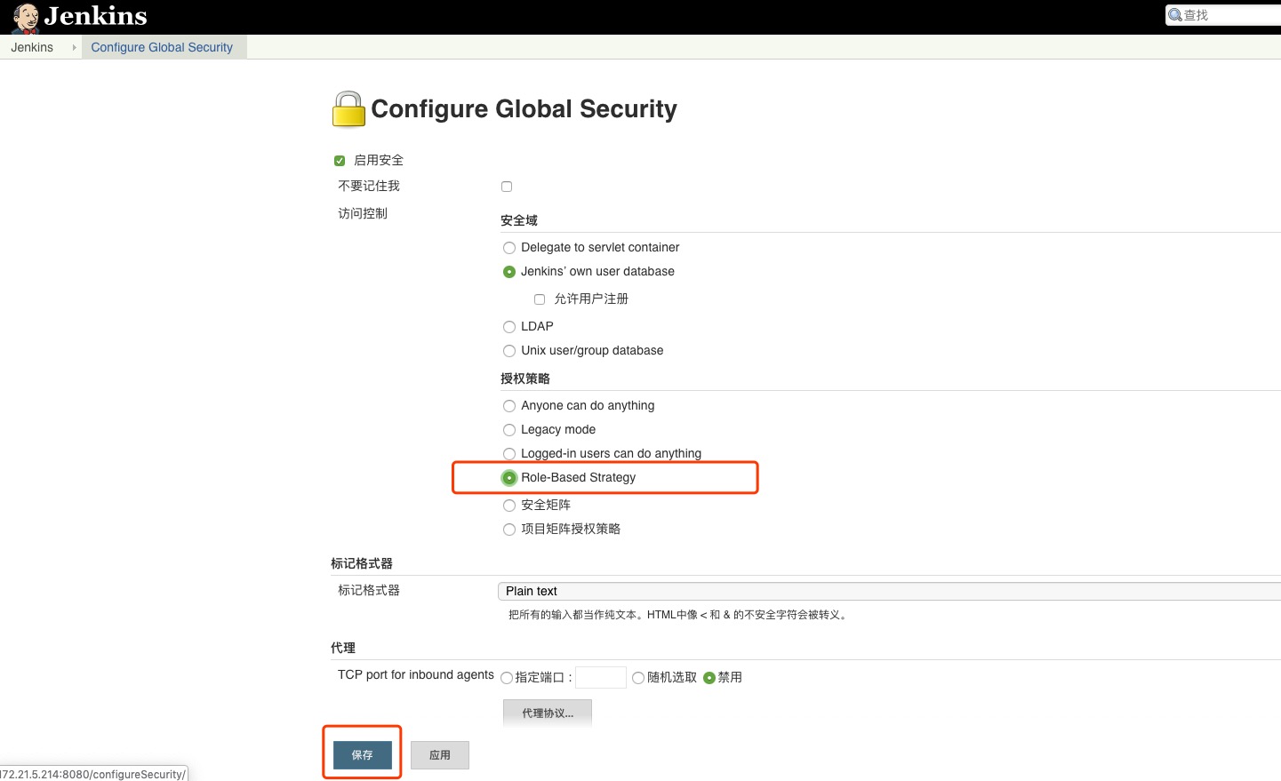Click the yellow padlock security icon
This screenshot has width=1281, height=781.
[x=348, y=109]
